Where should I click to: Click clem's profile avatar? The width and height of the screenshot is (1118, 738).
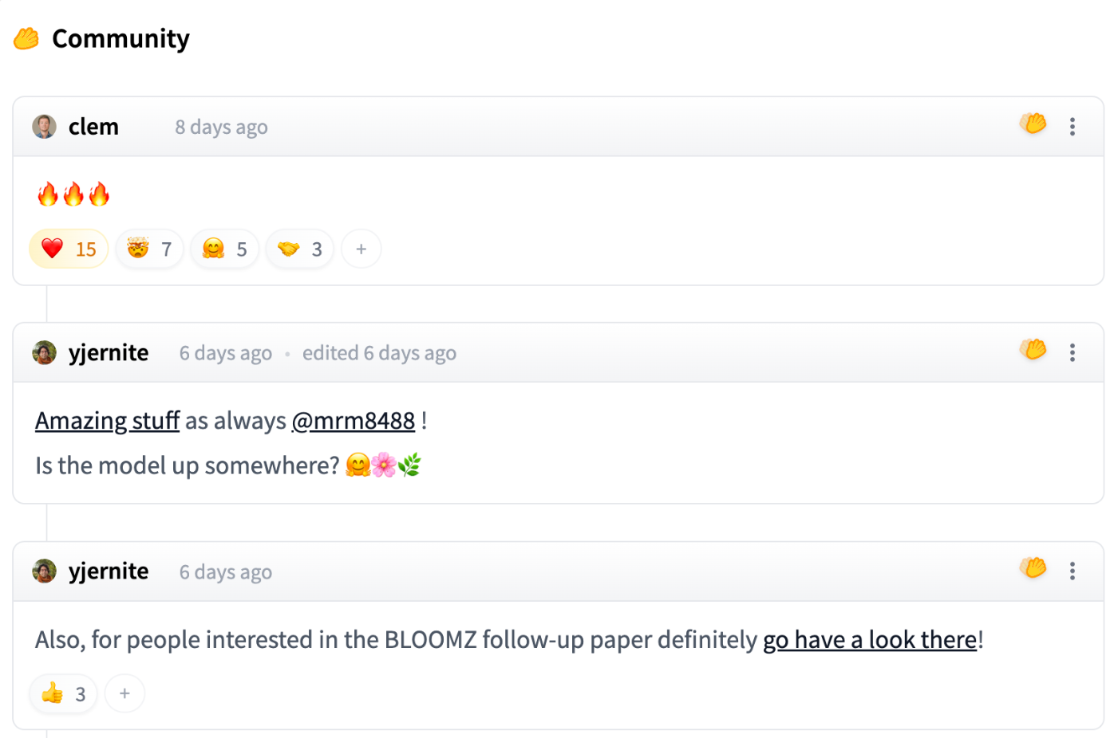[44, 126]
